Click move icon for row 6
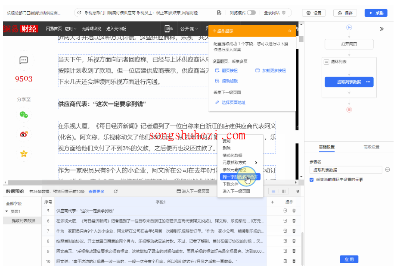Image resolution: width=394 pixels, height=277 pixels. (285, 220)
